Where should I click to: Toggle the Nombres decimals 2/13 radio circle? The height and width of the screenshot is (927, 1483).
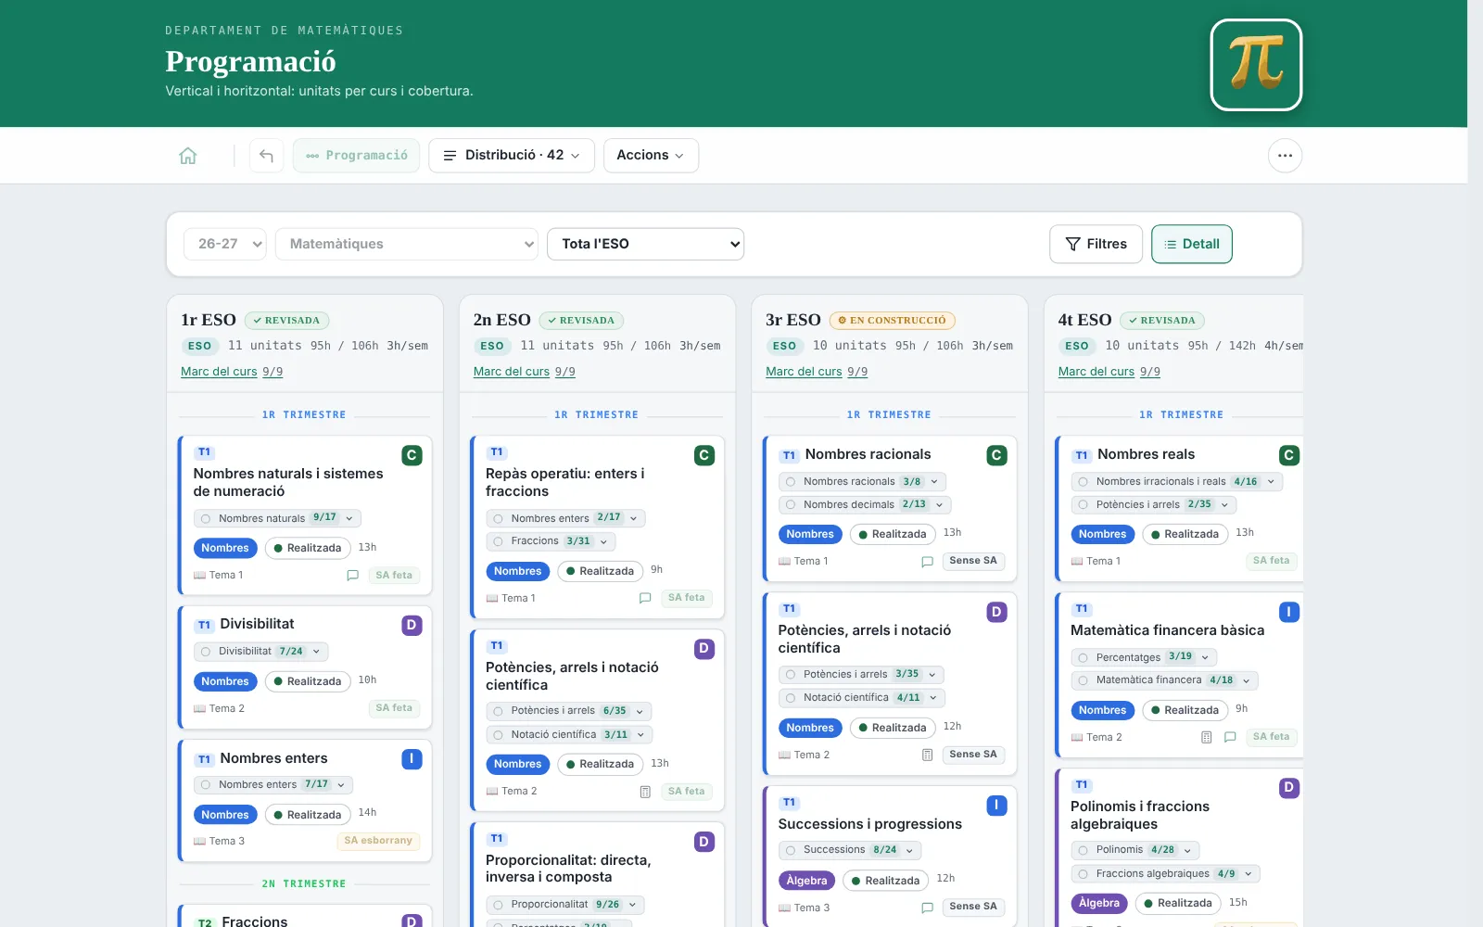tap(791, 505)
